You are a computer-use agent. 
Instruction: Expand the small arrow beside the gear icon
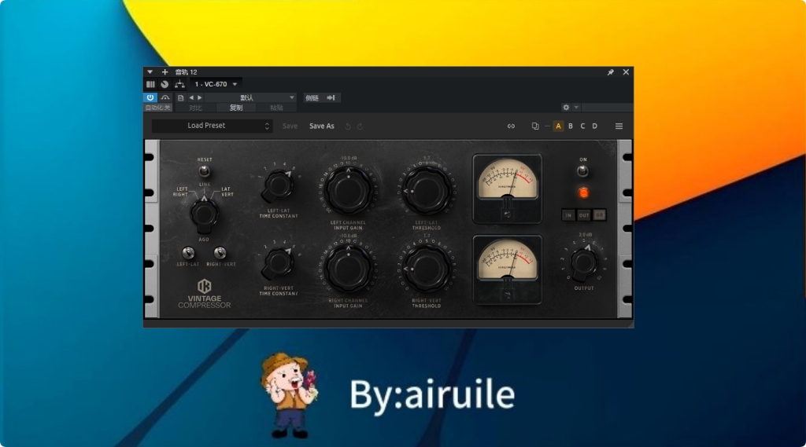[576, 108]
